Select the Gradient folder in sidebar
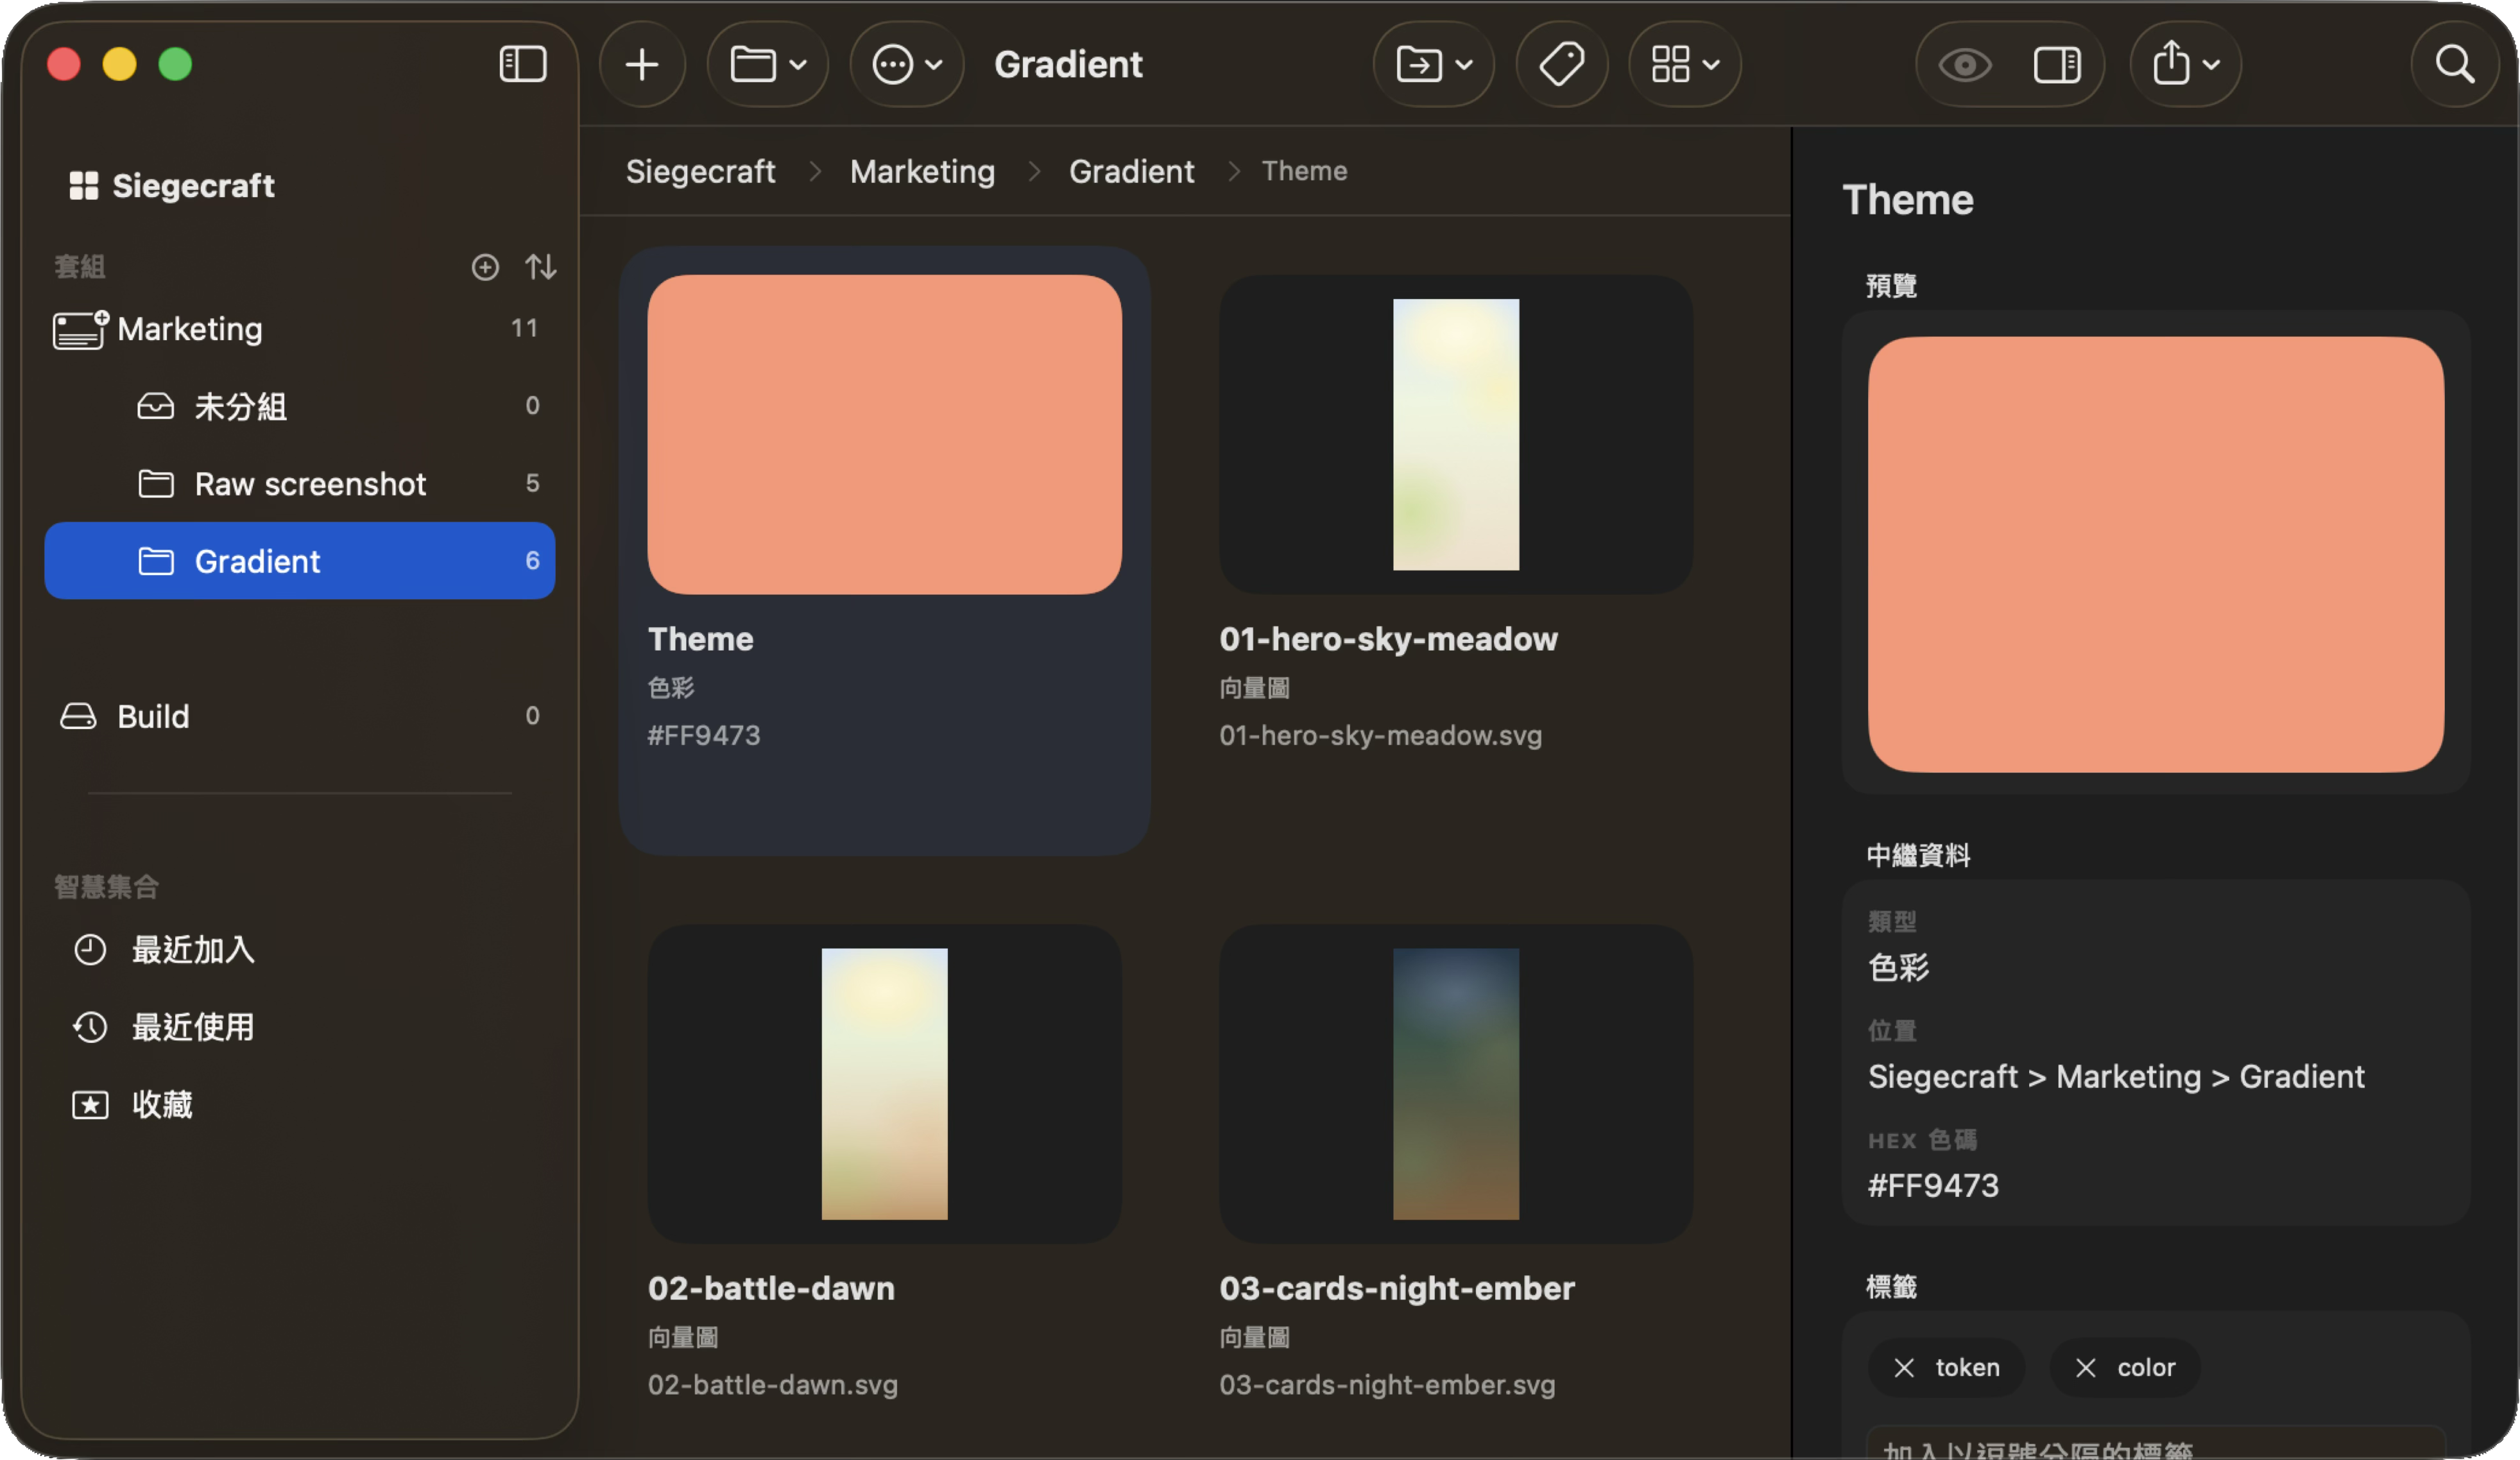This screenshot has width=2520, height=1460. pos(300,561)
